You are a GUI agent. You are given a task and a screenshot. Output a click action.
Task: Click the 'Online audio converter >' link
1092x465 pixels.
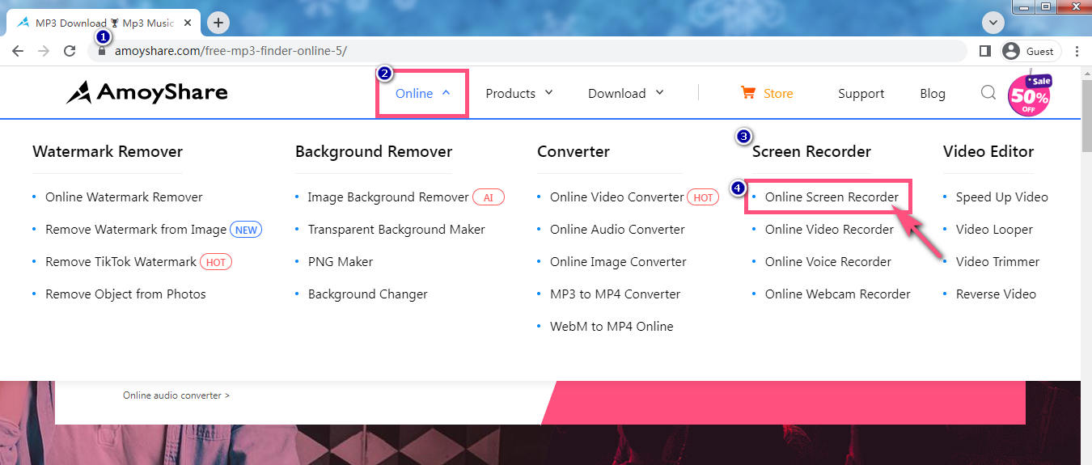(176, 395)
